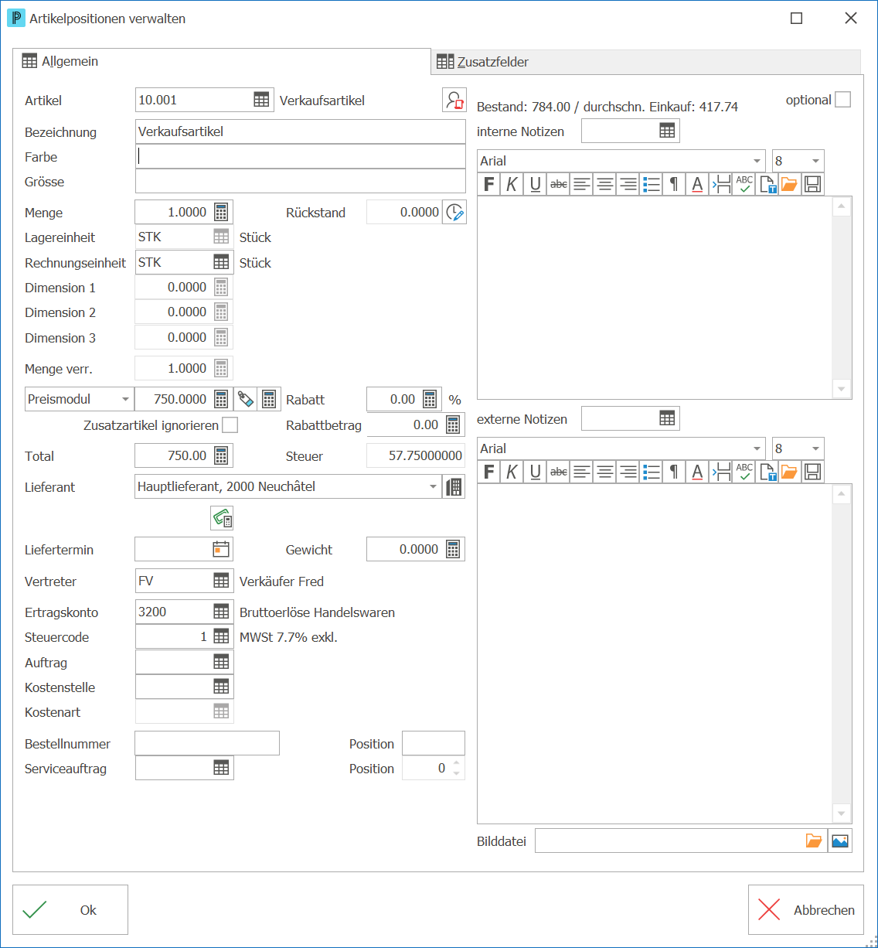The image size is (878, 948).
Task: Click the Abbrechen button
Action: click(x=806, y=909)
